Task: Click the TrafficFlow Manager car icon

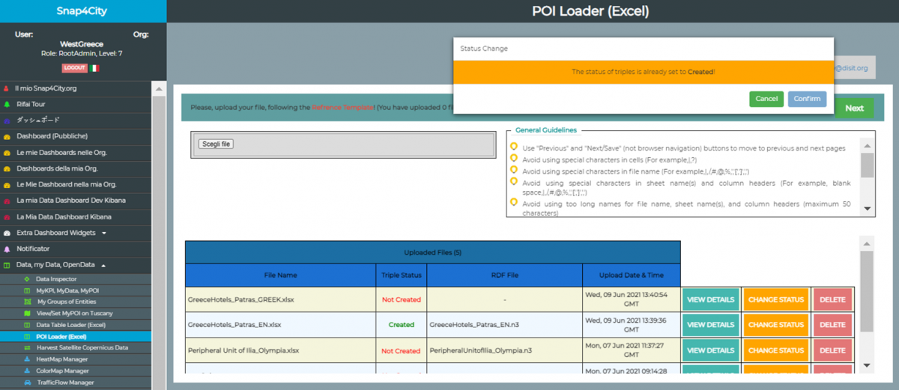Action: 27,383
